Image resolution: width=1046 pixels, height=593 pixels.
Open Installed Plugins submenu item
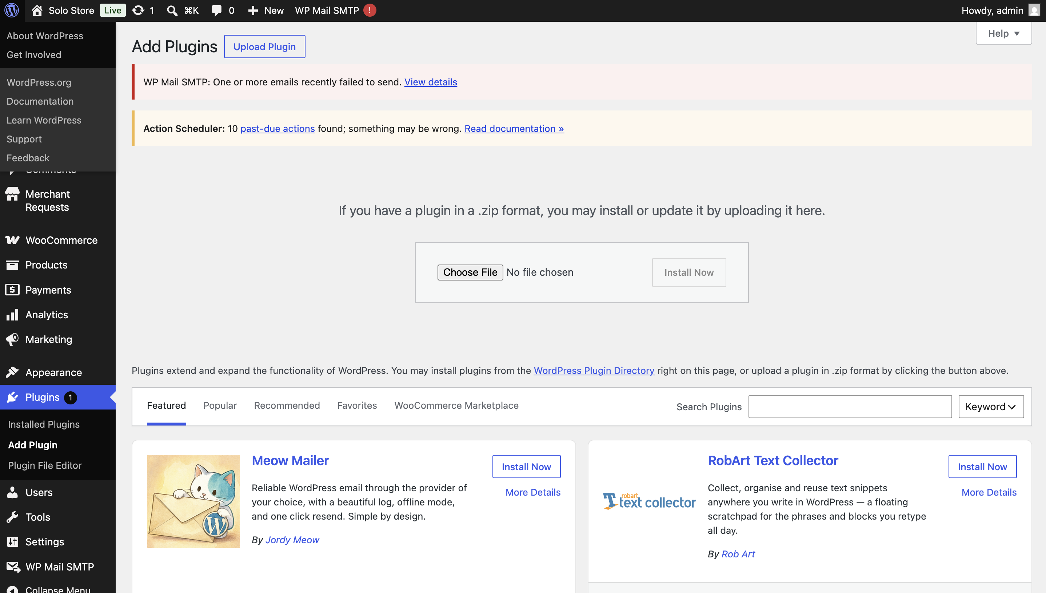tap(44, 424)
